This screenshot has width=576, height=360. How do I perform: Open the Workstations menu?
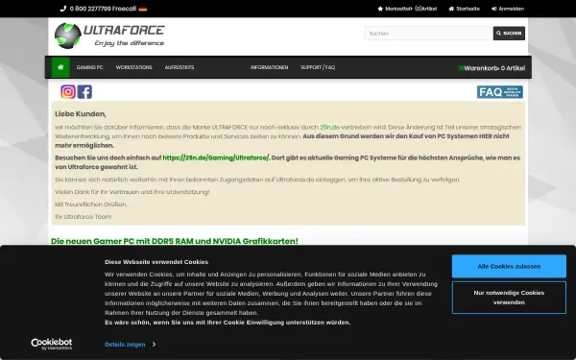click(x=133, y=67)
